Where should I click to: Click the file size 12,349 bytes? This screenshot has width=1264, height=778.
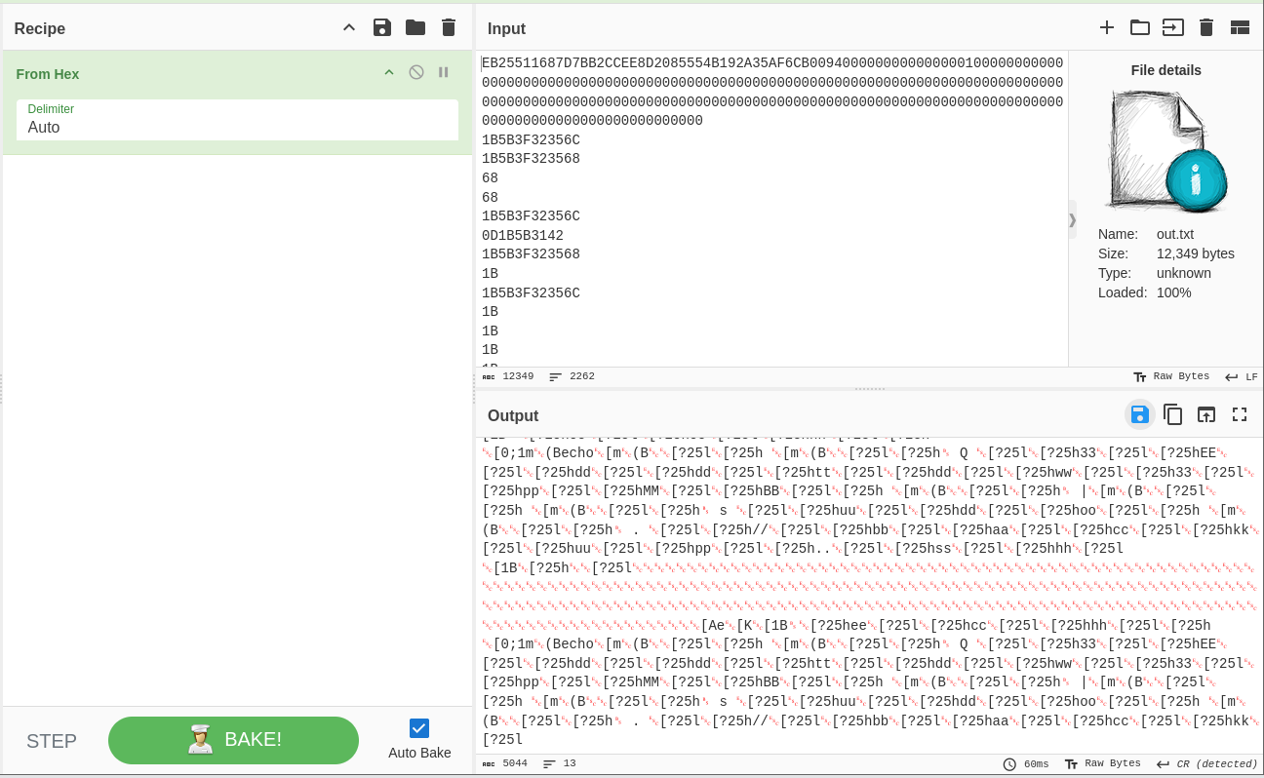pyautogui.click(x=1196, y=253)
